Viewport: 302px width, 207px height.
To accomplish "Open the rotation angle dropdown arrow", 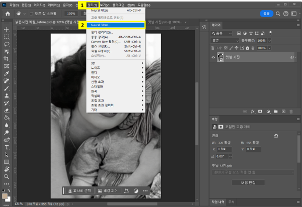I will [x=231, y=156].
